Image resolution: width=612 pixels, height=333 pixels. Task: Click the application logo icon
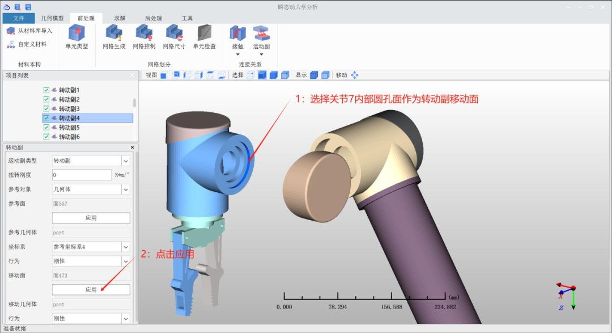click(7, 7)
